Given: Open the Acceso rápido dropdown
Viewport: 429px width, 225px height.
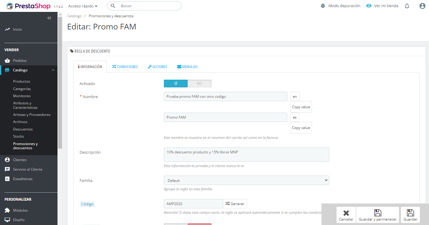Looking at the screenshot, I should coord(83,6).
